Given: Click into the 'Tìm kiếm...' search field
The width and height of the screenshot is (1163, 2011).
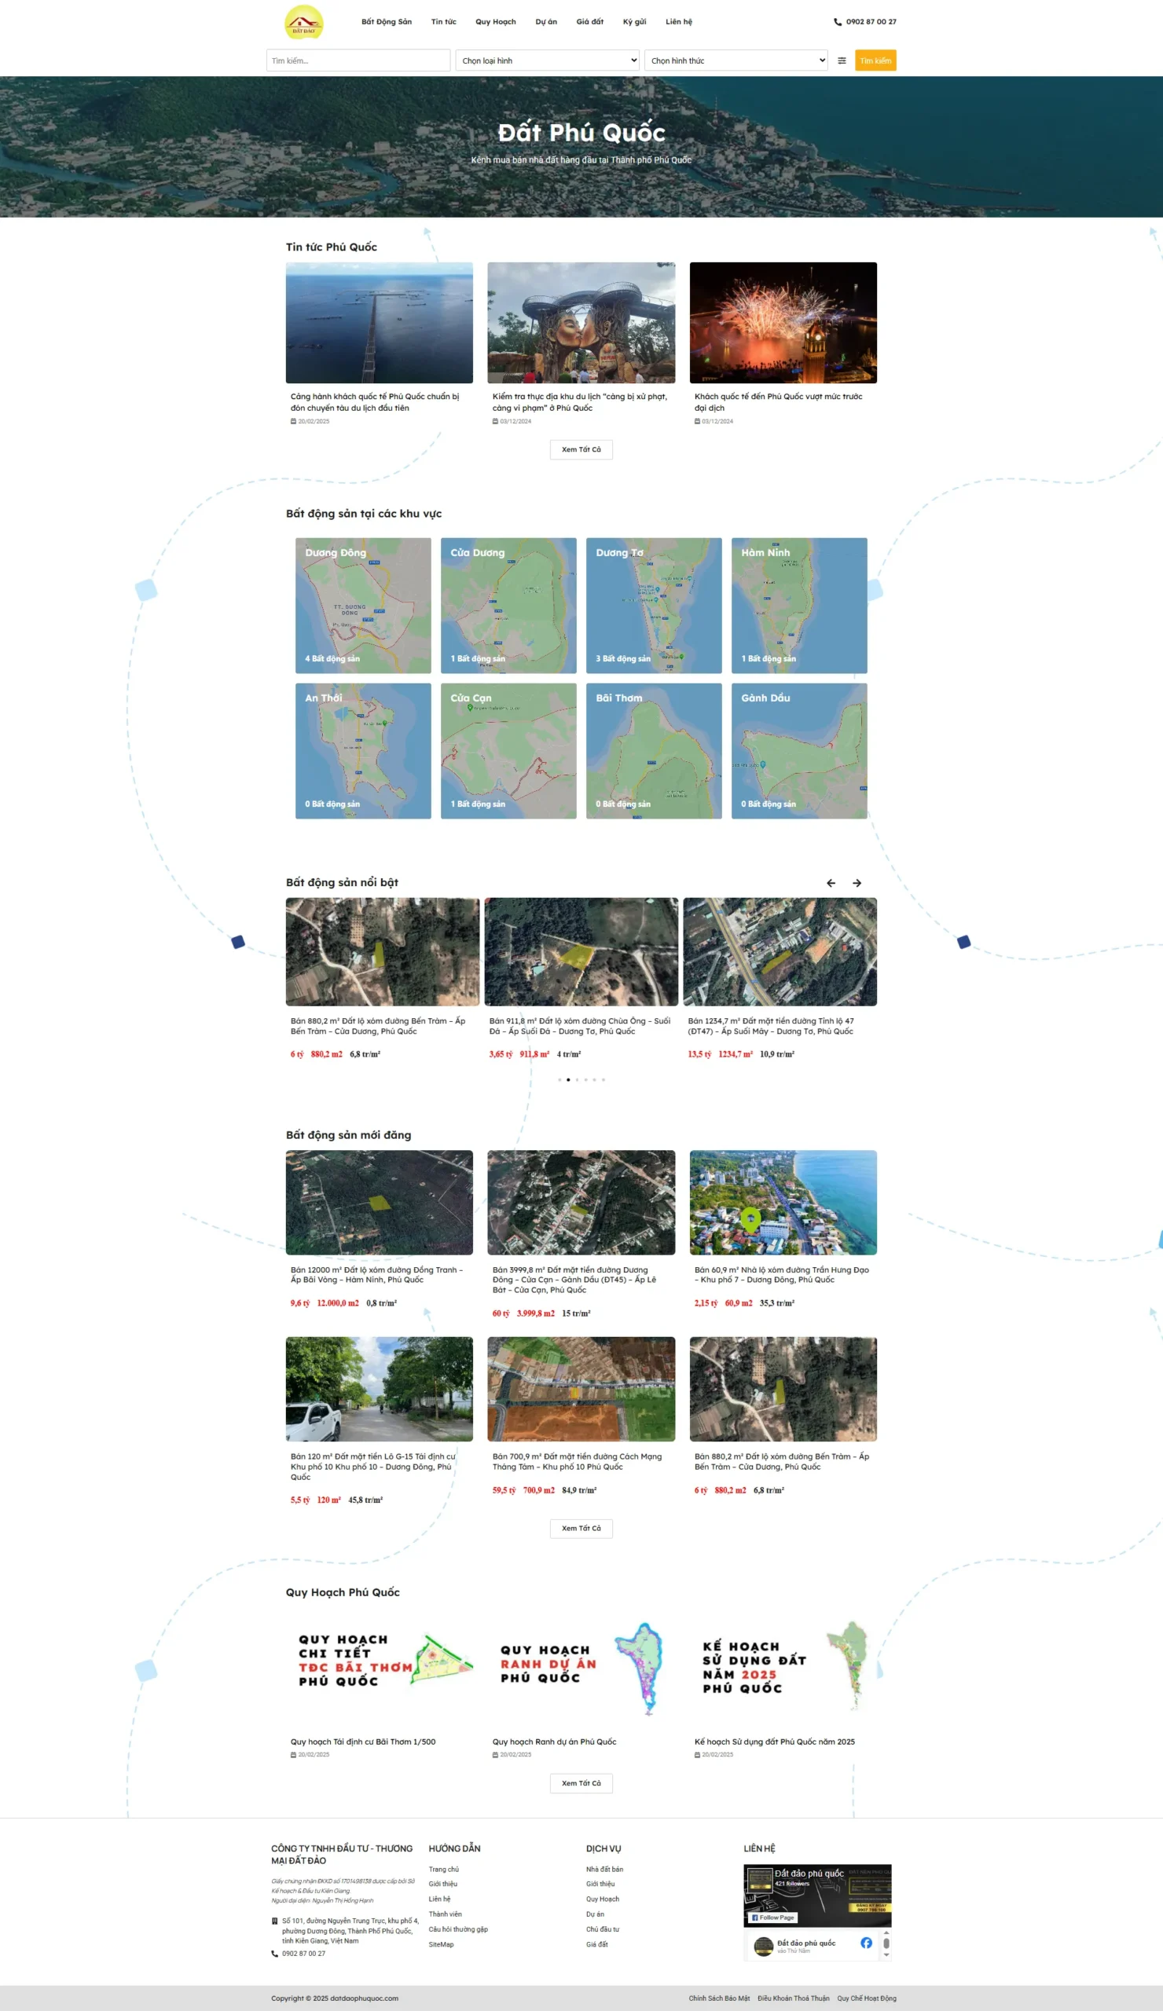Looking at the screenshot, I should click(358, 60).
